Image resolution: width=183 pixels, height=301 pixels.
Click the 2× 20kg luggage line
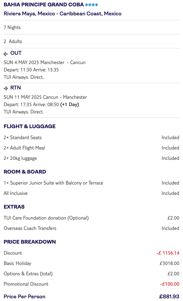point(91,158)
